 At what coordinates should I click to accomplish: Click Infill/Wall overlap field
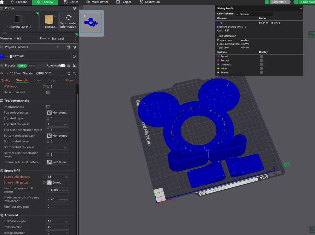pyautogui.click(x=58, y=221)
